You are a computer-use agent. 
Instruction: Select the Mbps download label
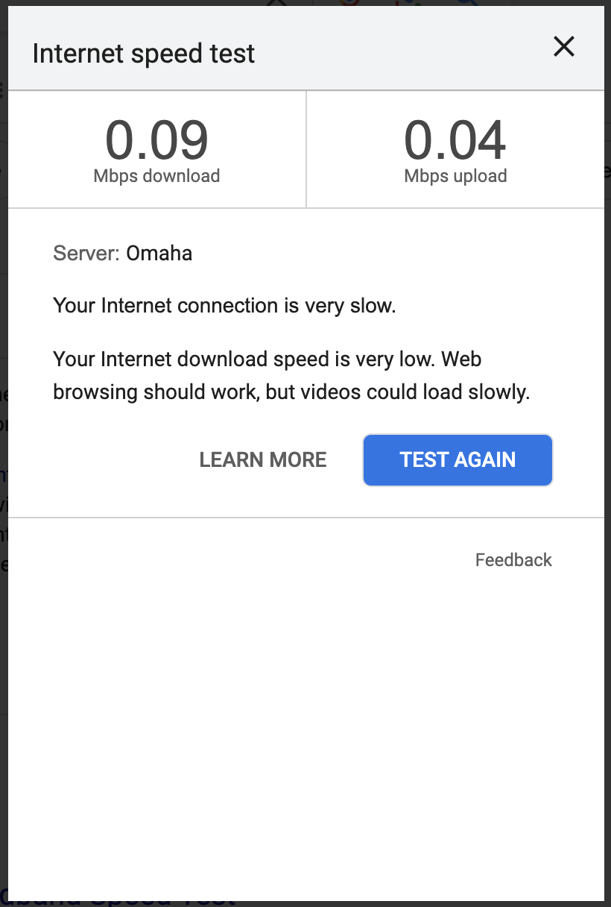tap(156, 176)
